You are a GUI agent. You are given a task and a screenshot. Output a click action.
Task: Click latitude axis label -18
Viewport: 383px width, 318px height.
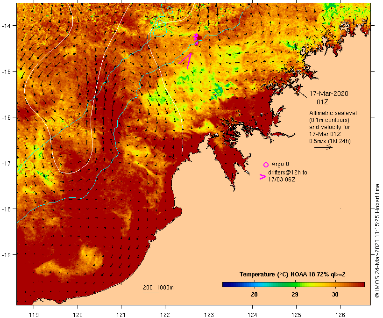[x=6, y=209]
